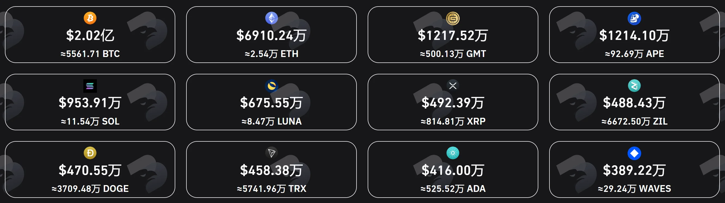Click the TRON TRX triangle icon
725x203 pixels.
click(272, 153)
